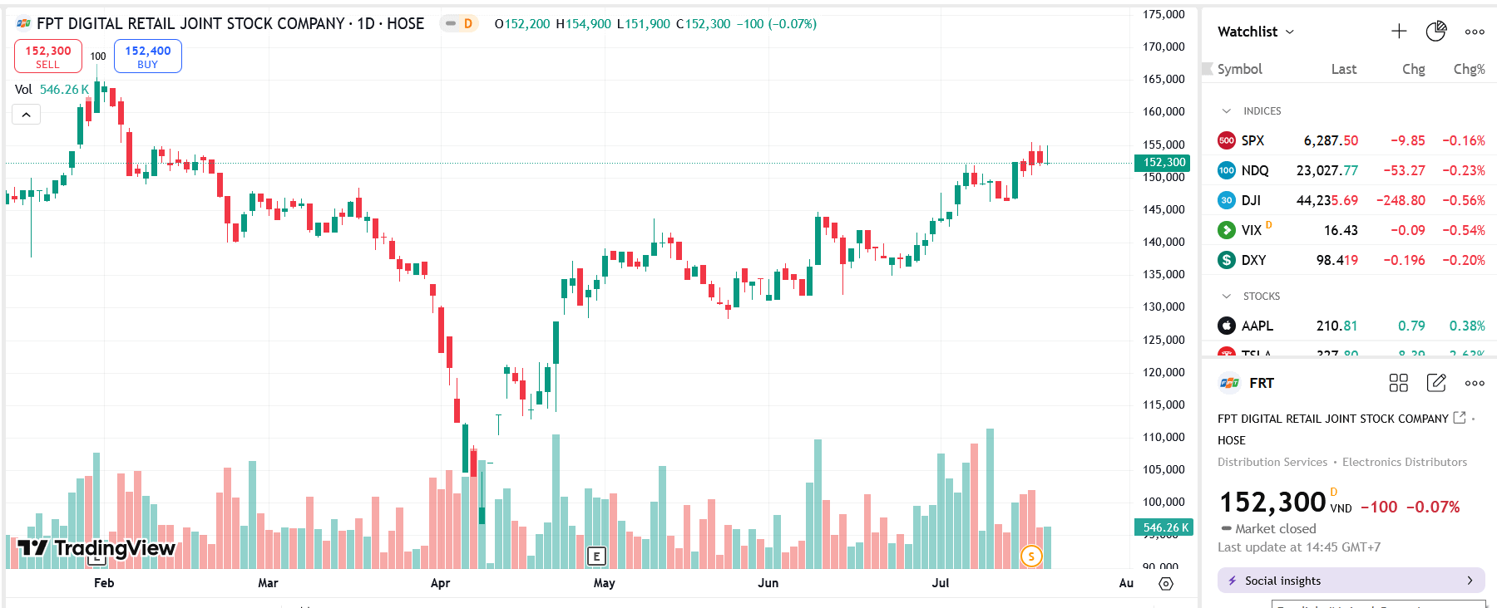Open chart settings via the gear icon
The height and width of the screenshot is (608, 1497).
pos(1164,584)
